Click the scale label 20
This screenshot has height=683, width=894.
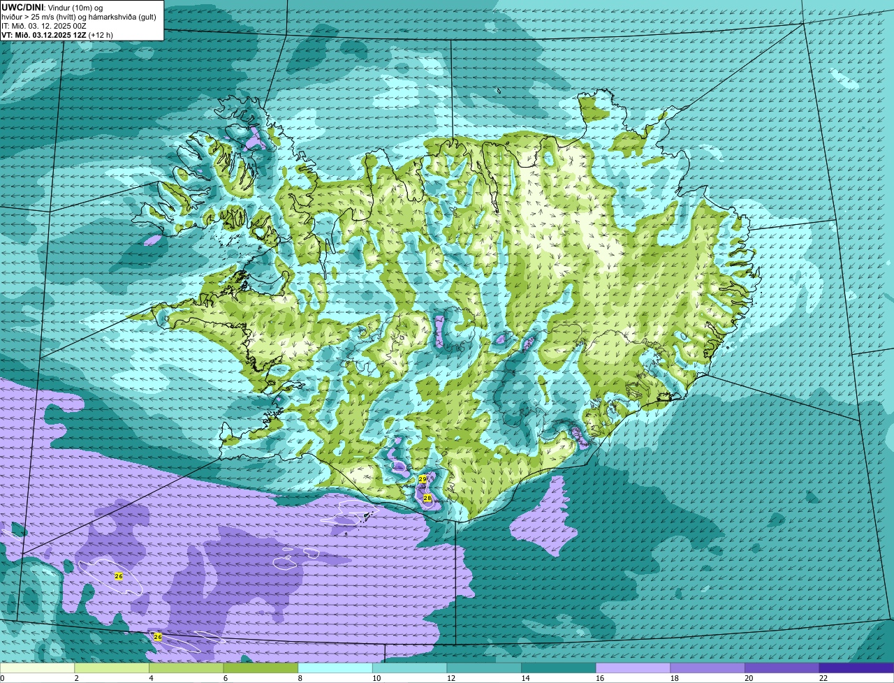pos(749,678)
